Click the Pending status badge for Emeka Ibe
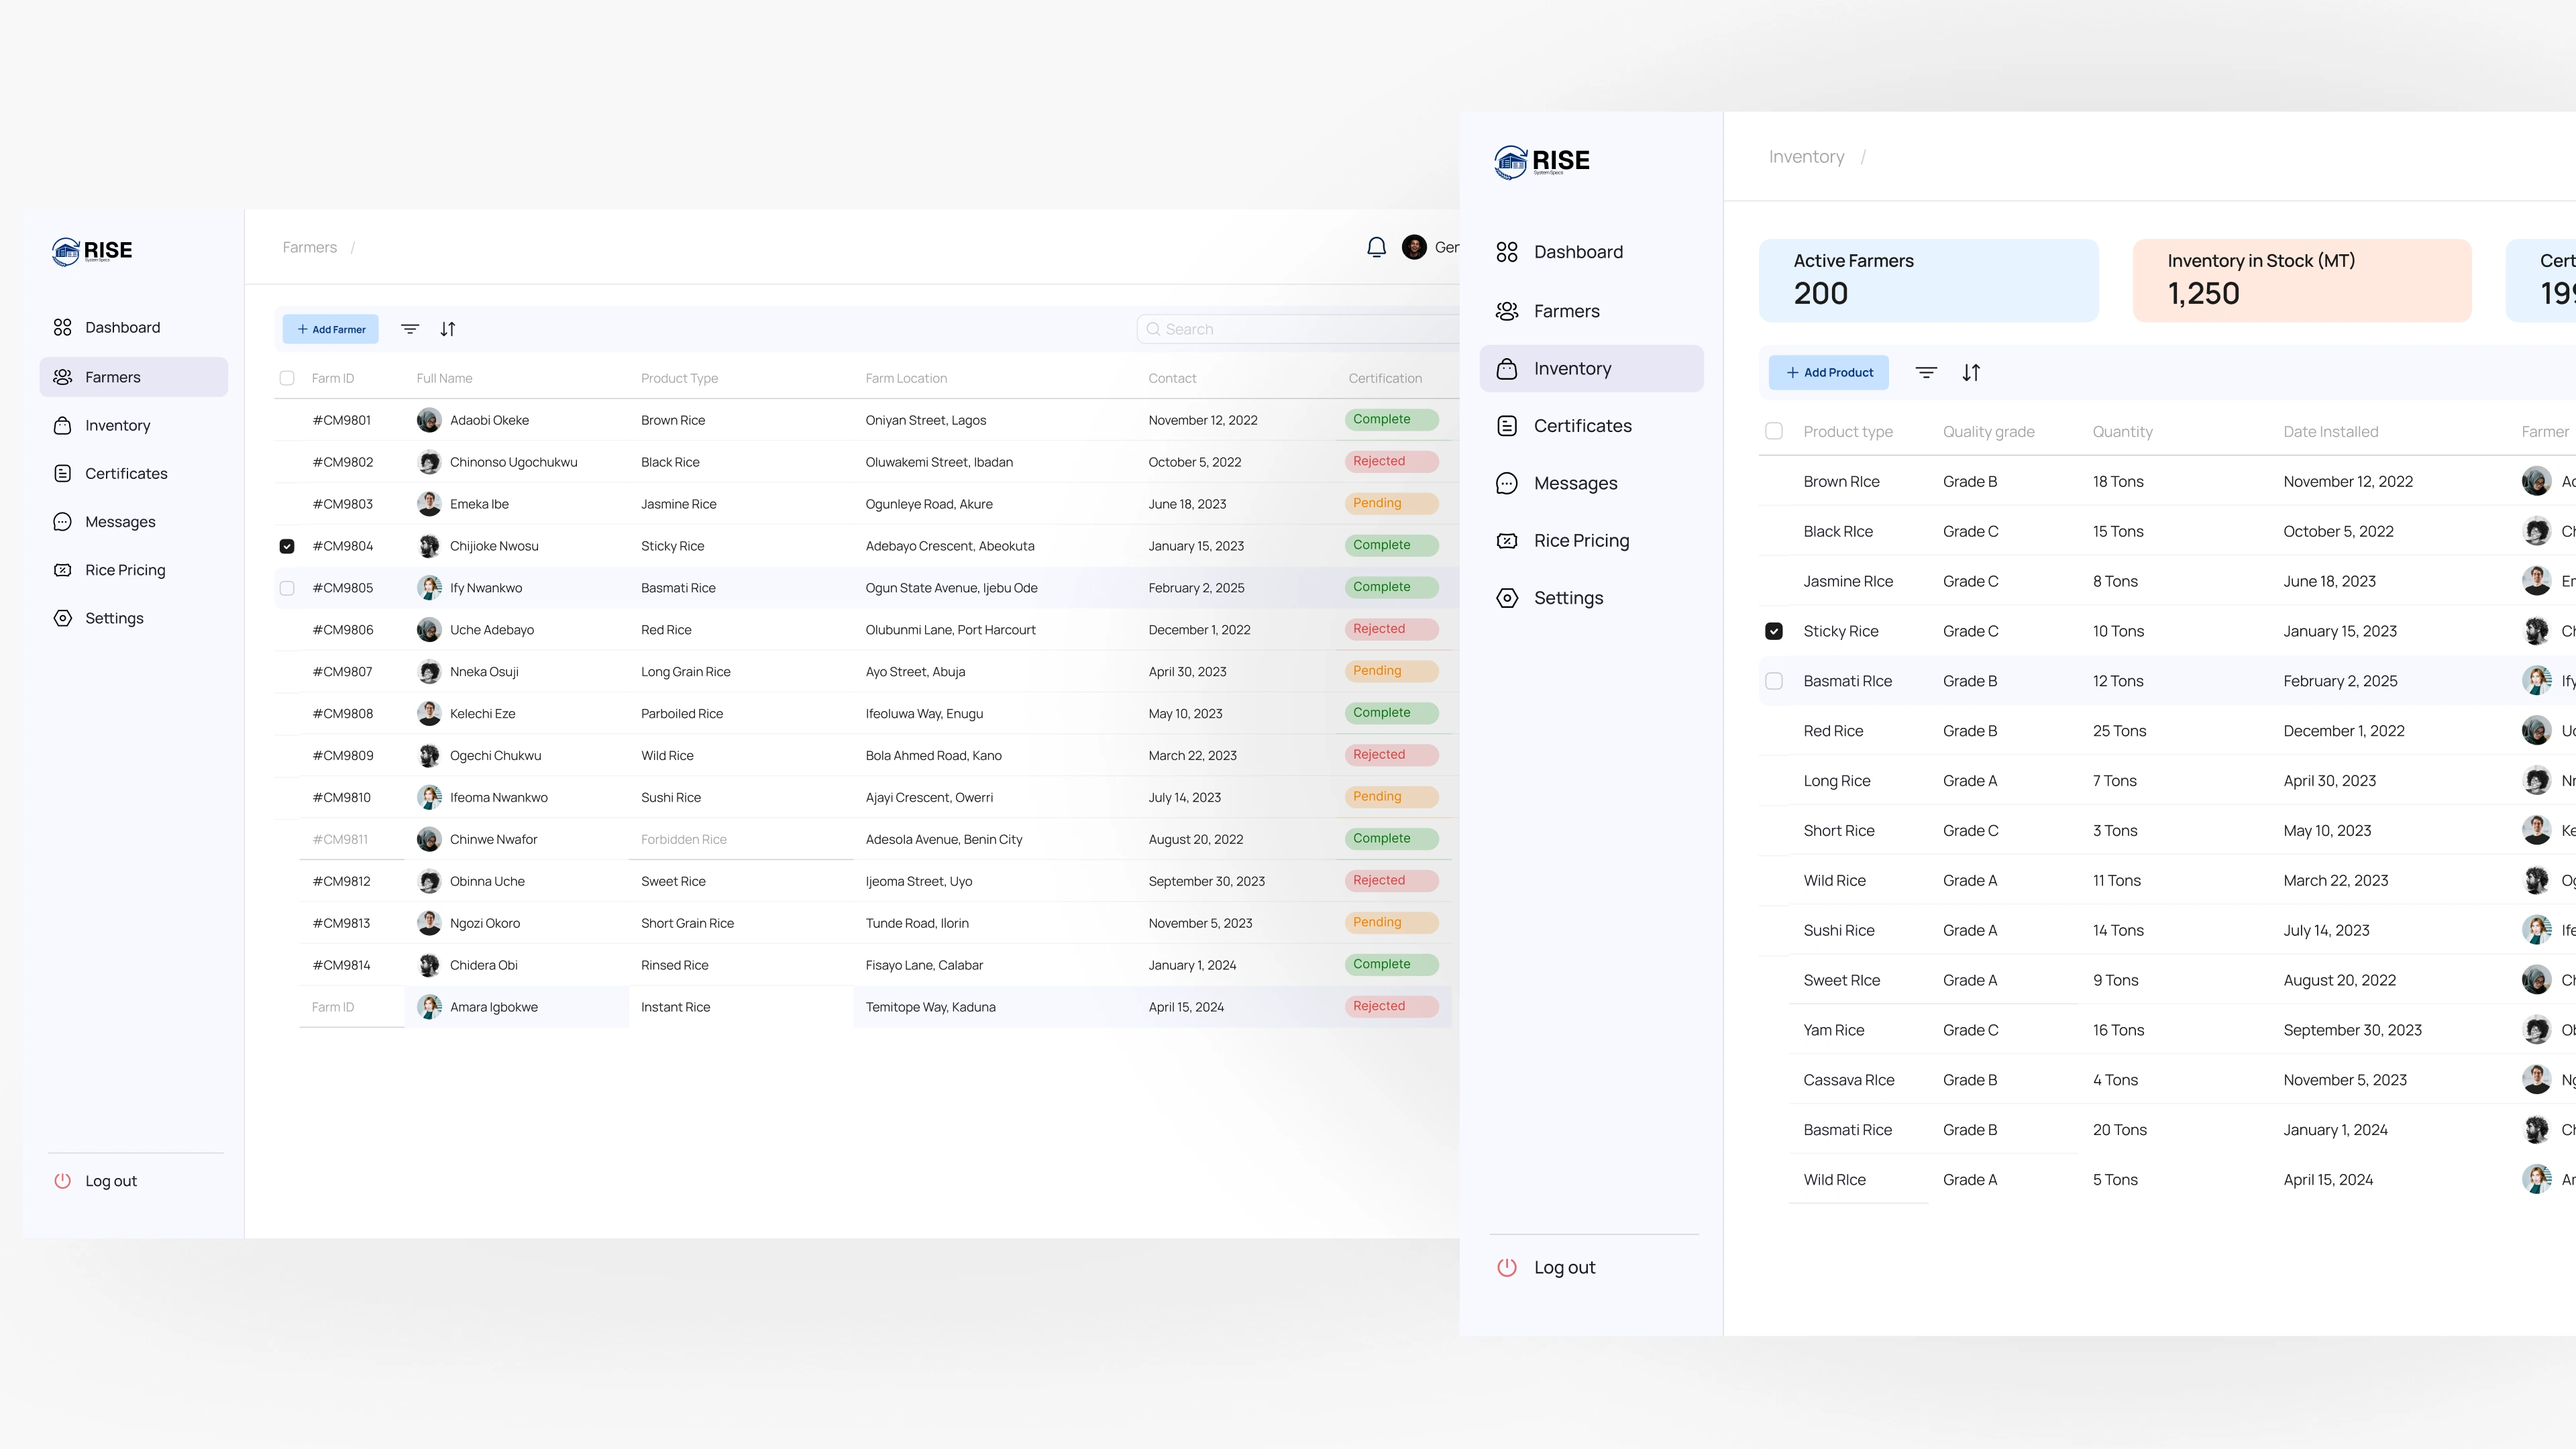The width and height of the screenshot is (2576, 1449). pos(1390,503)
